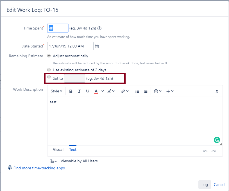Click the Grammarly icon in the editor
Screen dimensions: 229x191
(x=217, y=140)
